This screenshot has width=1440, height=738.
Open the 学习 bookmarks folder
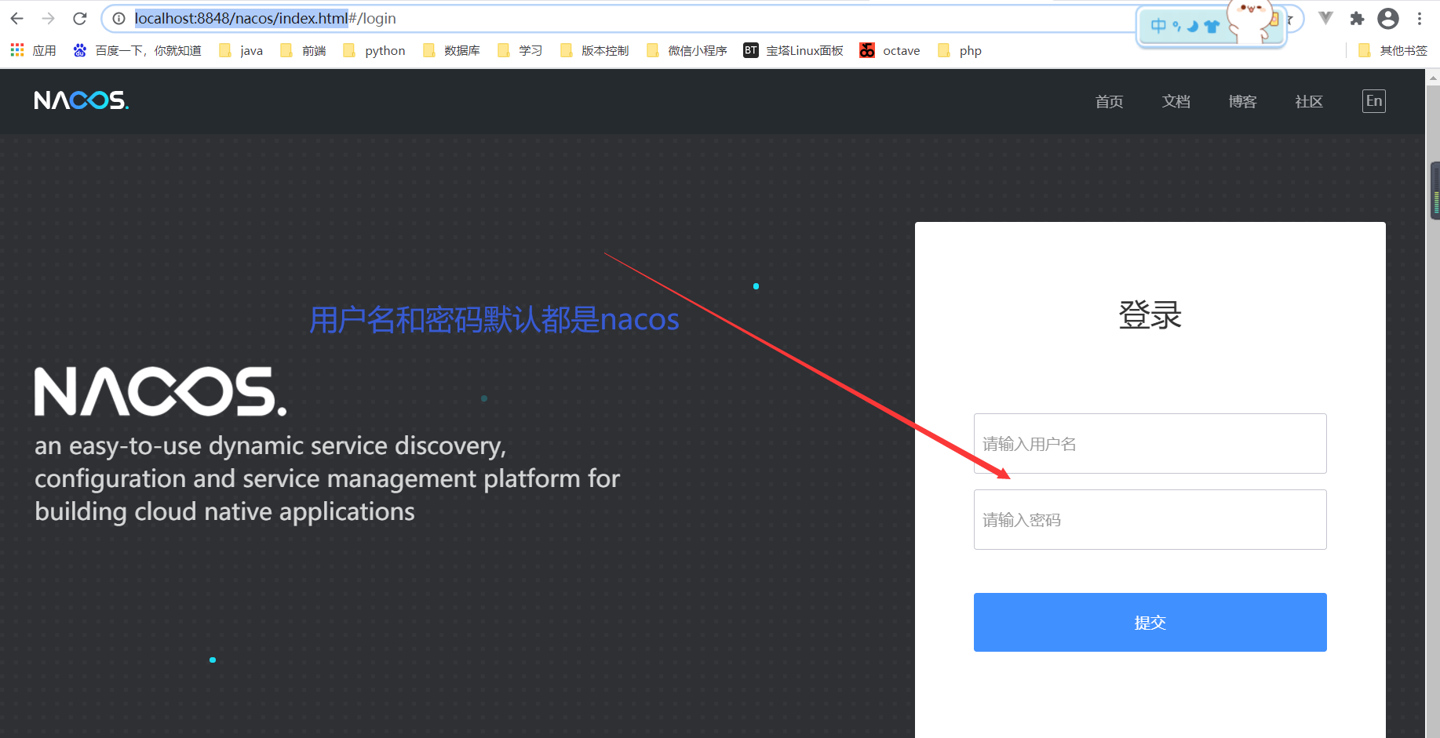click(520, 50)
